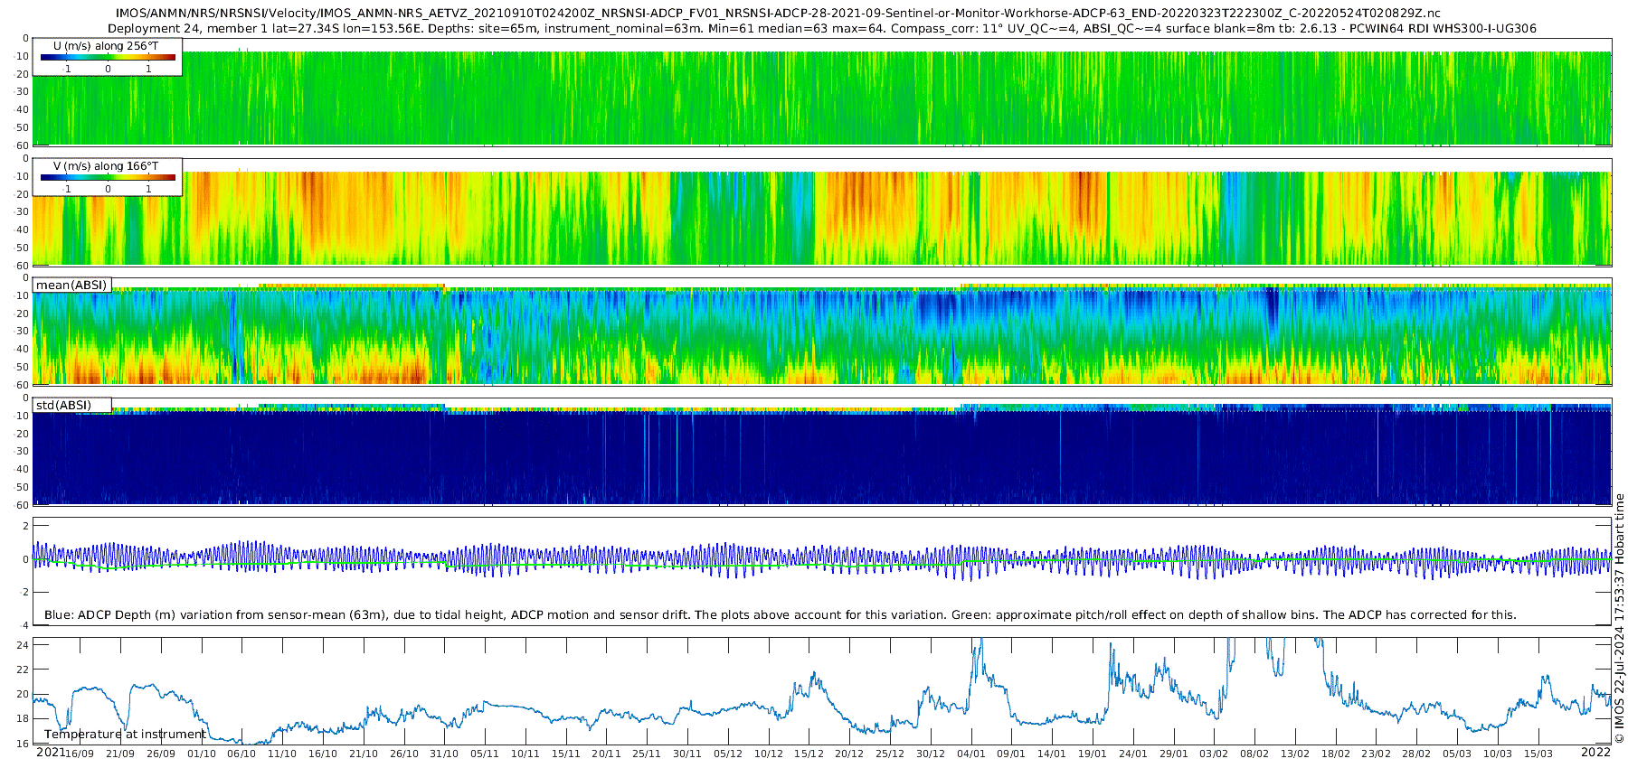Screen dimensions: 1628x768
Task: Click the '14/01' date tick label
Action: tap(1052, 754)
